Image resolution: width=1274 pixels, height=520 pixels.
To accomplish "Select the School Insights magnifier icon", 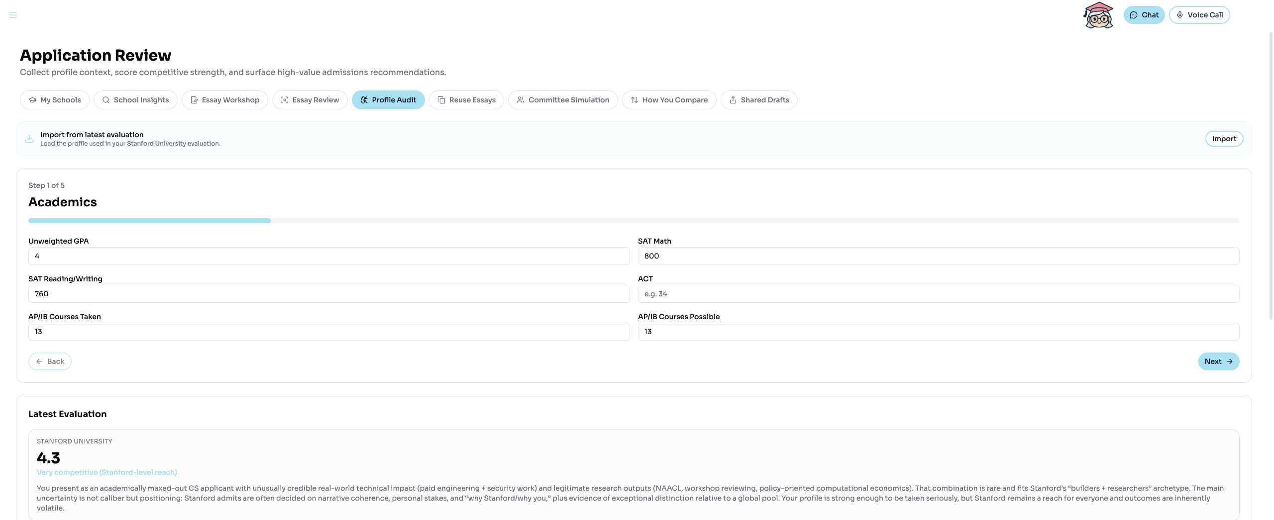I will pyautogui.click(x=106, y=99).
